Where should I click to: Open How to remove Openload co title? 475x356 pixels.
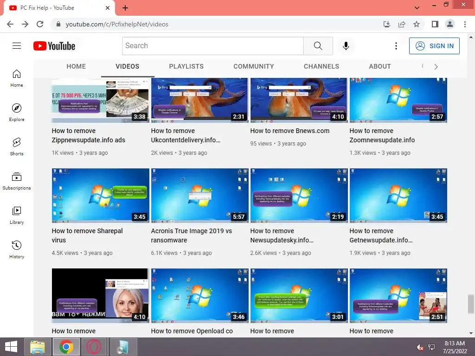(x=192, y=331)
